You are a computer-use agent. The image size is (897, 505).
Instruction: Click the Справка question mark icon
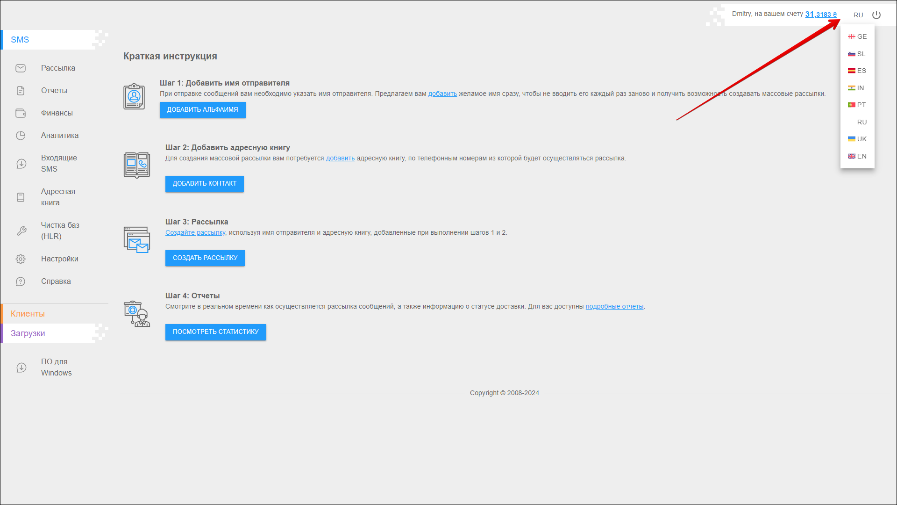21,281
